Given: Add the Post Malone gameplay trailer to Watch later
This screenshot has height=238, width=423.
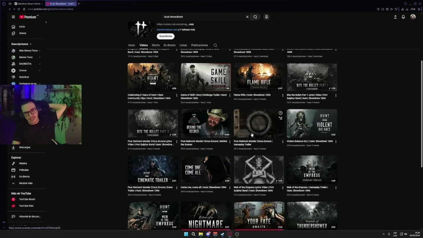Looking at the screenshot, I should (280, 113).
